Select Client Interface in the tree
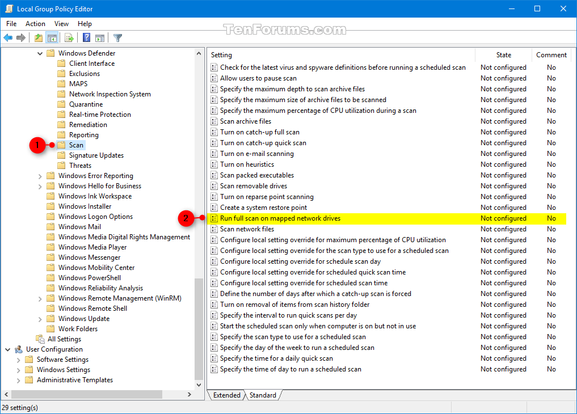Image resolution: width=577 pixels, height=414 pixels. point(92,64)
